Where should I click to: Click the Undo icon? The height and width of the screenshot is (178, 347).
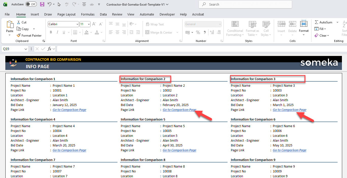(49, 4)
